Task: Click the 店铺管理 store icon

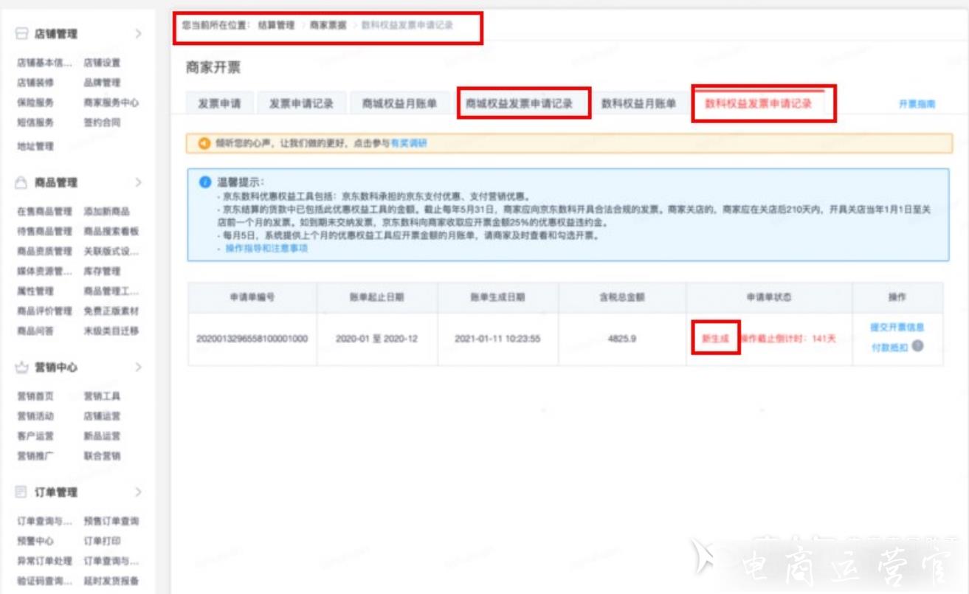Action: (x=21, y=34)
